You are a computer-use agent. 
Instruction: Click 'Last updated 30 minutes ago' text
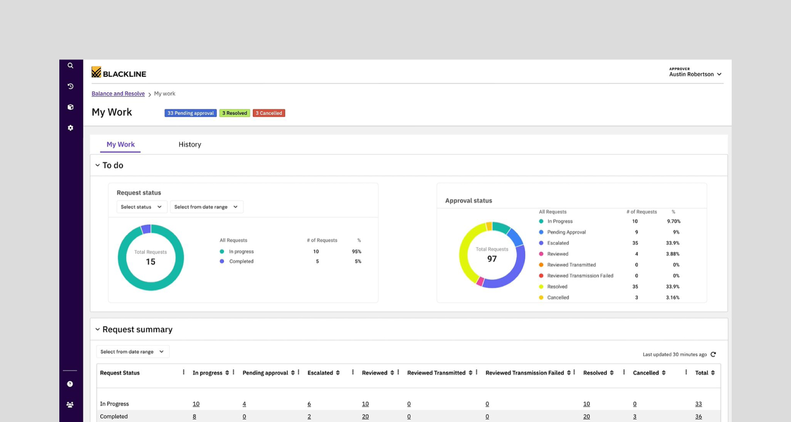[675, 354]
